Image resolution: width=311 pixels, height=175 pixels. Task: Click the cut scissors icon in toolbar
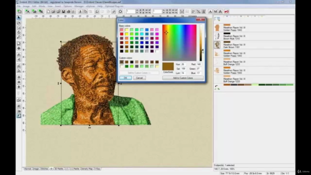tap(80, 12)
